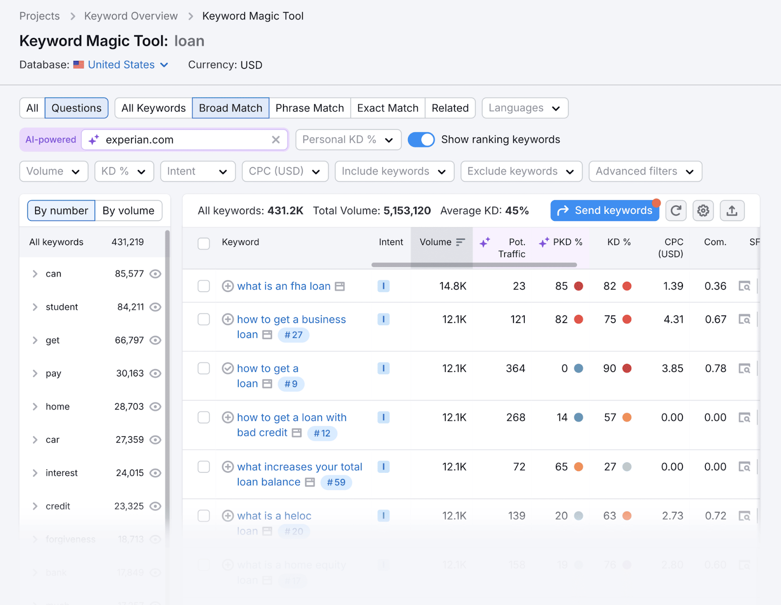Open the CPC (USD) filter dropdown
Screen dimensions: 781x605
(285, 172)
